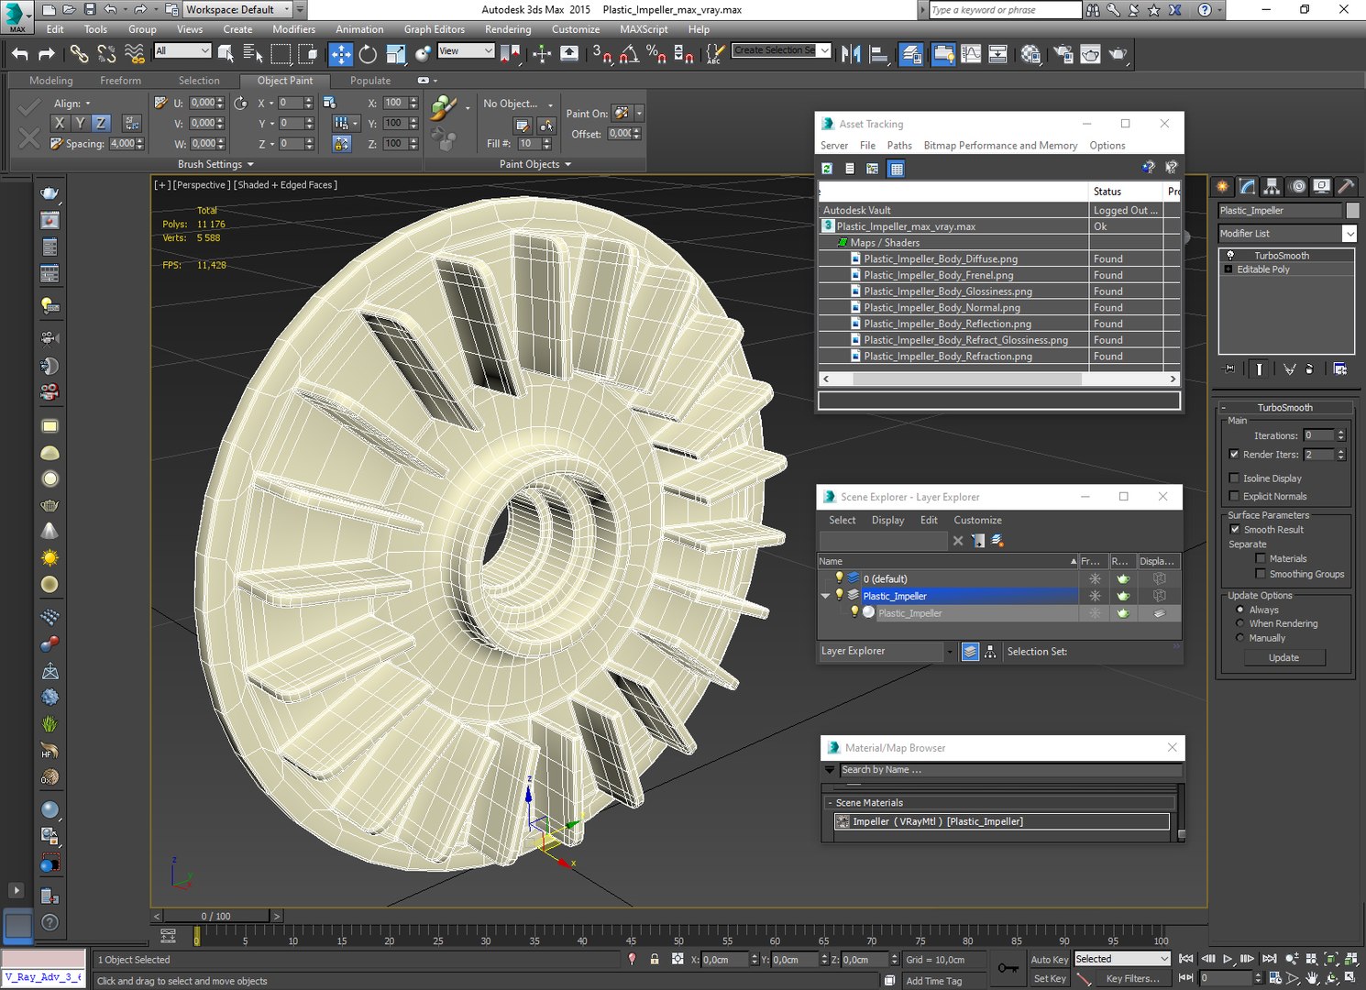
Task: Open the Create panel star icon
Action: click(x=1223, y=186)
